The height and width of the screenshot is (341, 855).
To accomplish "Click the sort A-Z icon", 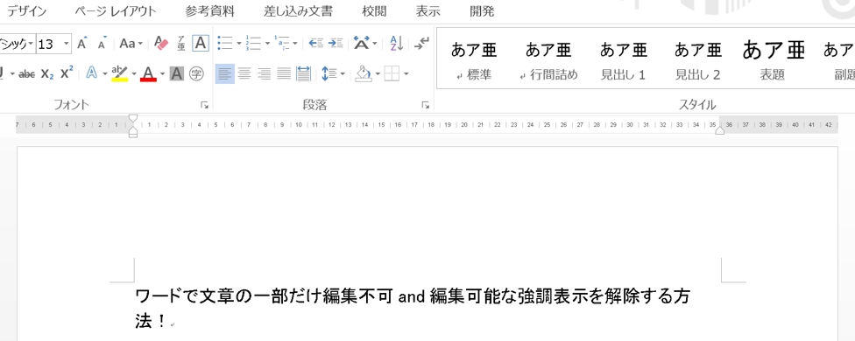I will click(x=397, y=43).
